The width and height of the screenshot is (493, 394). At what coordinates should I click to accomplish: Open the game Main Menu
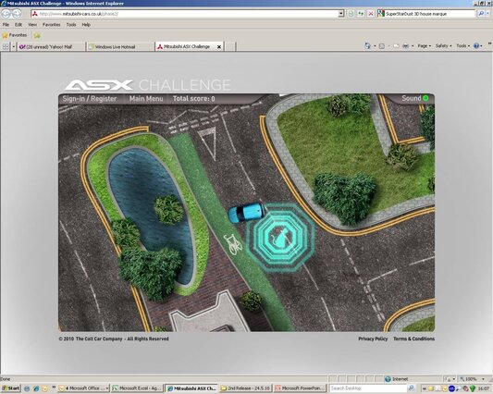(146, 98)
